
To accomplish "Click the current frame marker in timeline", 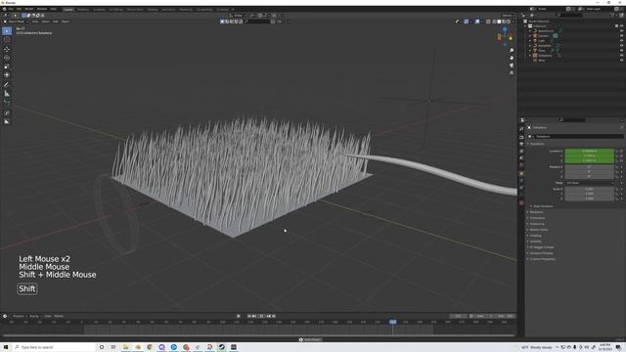I will pos(393,322).
